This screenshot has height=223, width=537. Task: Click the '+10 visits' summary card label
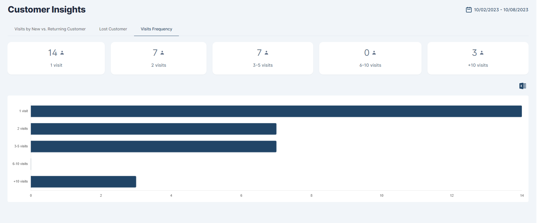click(x=478, y=65)
